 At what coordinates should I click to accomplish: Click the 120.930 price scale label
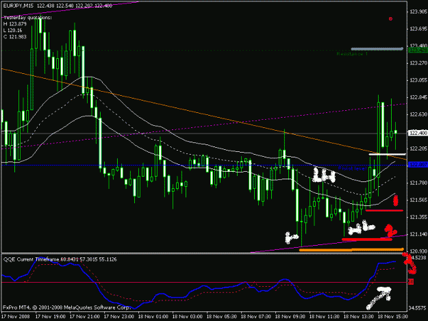coord(418,251)
